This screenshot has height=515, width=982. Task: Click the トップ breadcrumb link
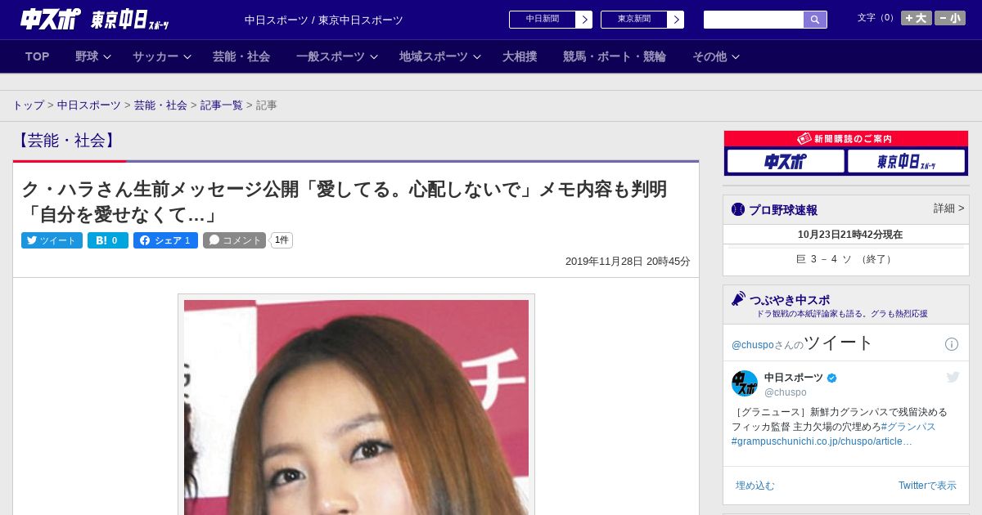tap(29, 105)
